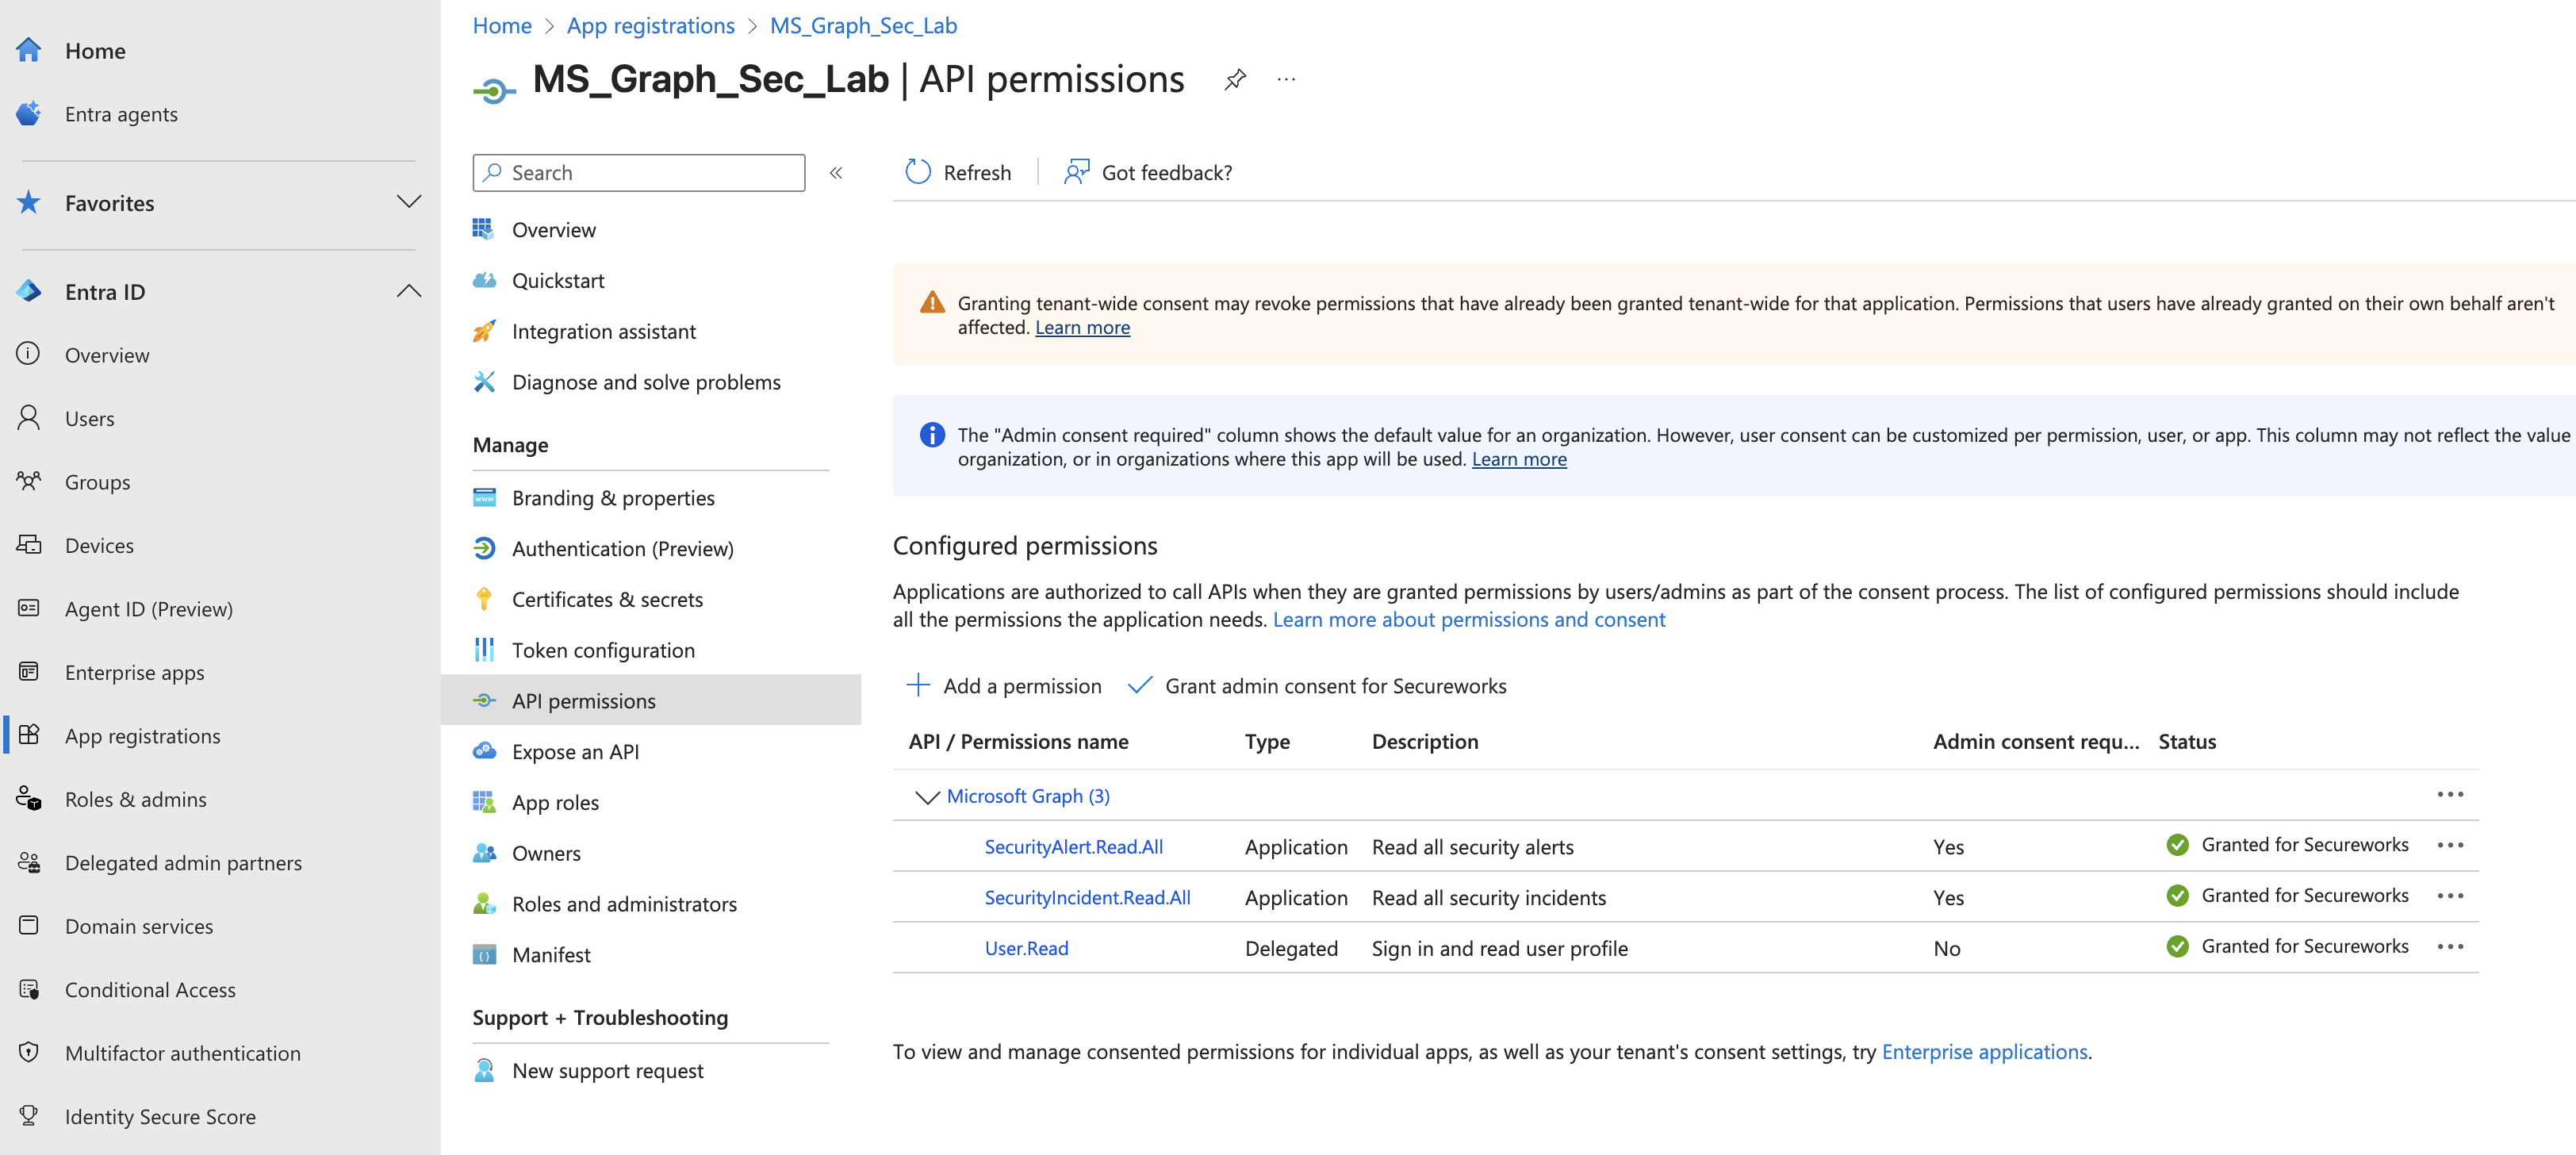Screen dimensions: 2576x1155
Task: Open the Got feedback option
Action: [x=1148, y=172]
